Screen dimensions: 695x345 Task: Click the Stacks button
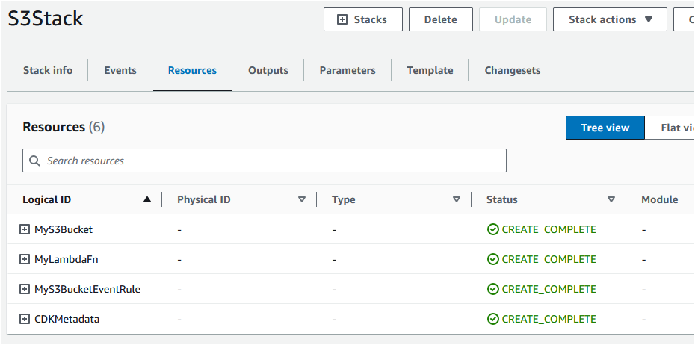click(x=362, y=19)
